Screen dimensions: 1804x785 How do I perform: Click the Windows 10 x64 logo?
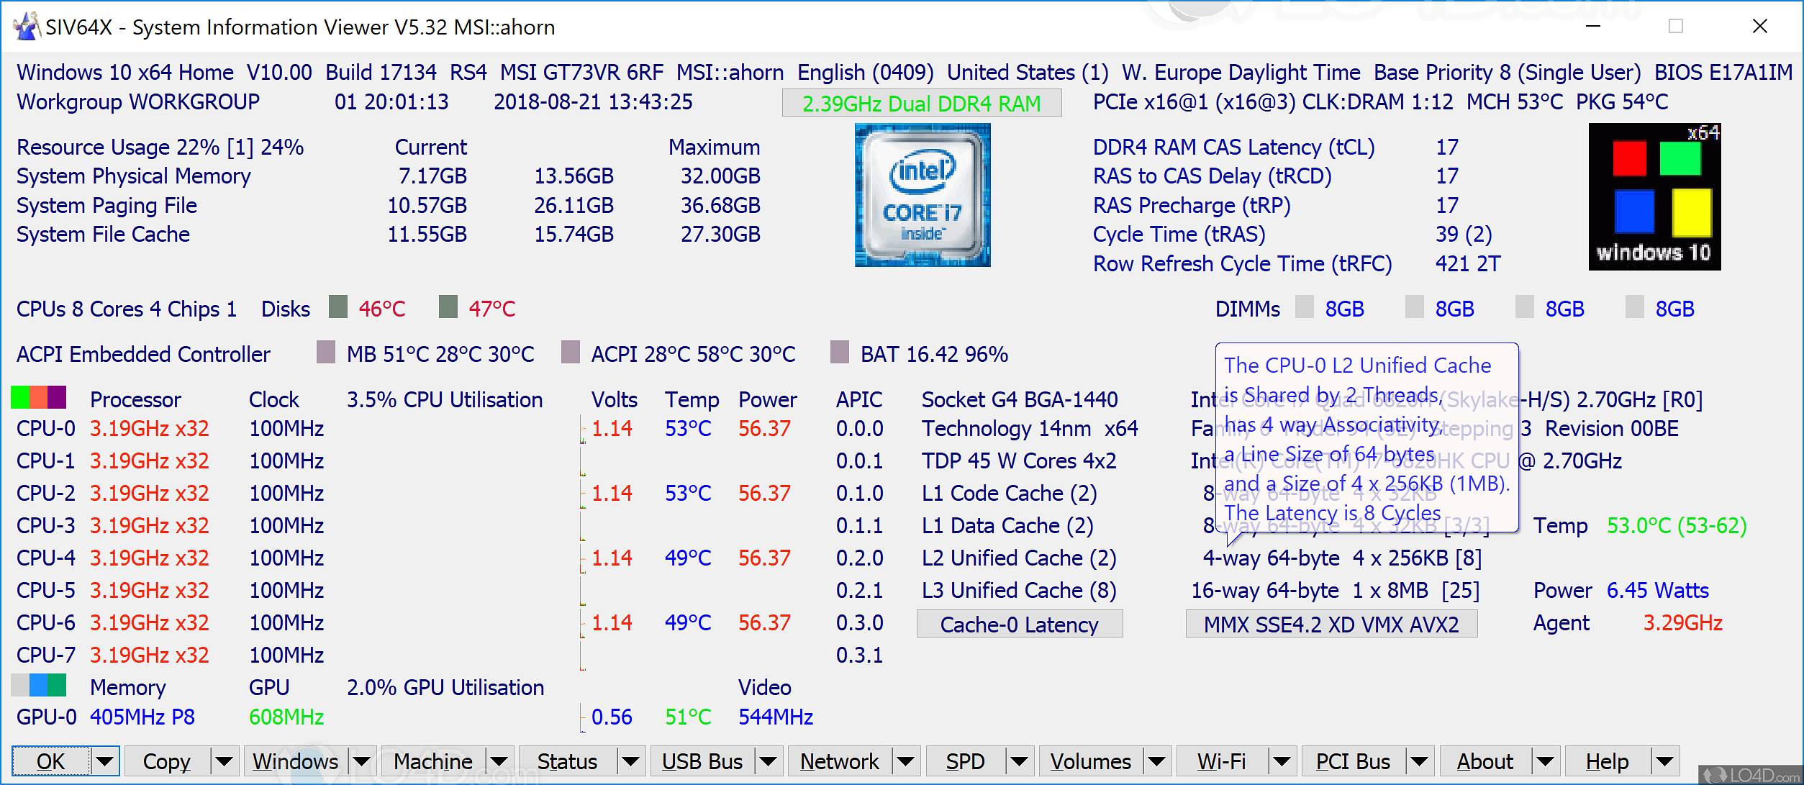click(x=1655, y=196)
